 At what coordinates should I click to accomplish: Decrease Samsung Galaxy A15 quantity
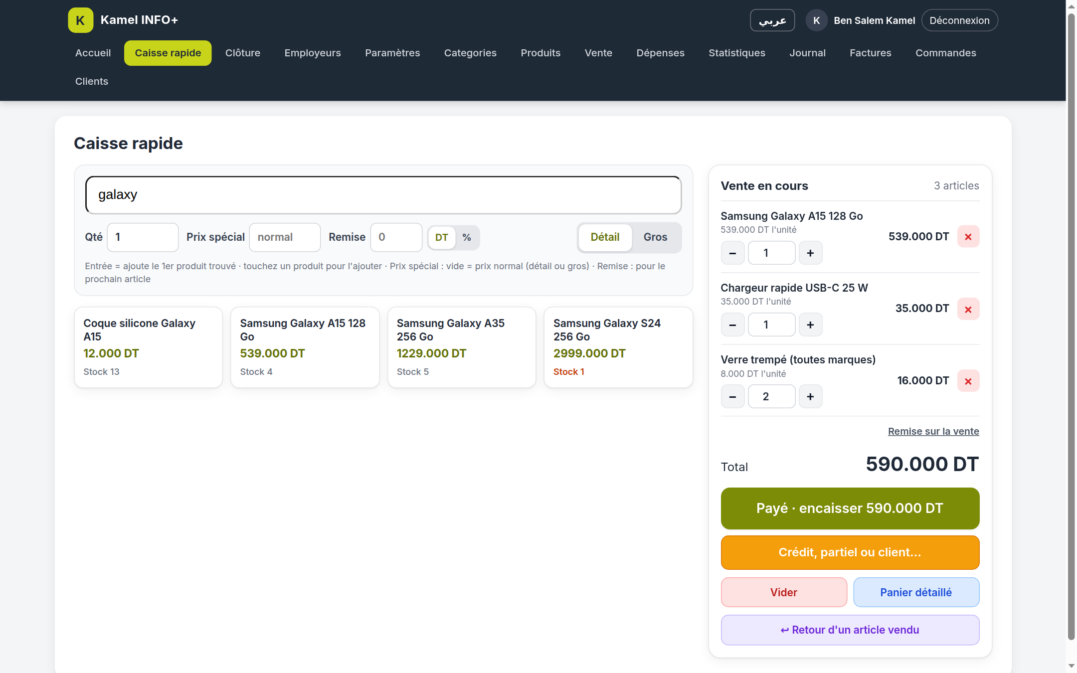732,253
